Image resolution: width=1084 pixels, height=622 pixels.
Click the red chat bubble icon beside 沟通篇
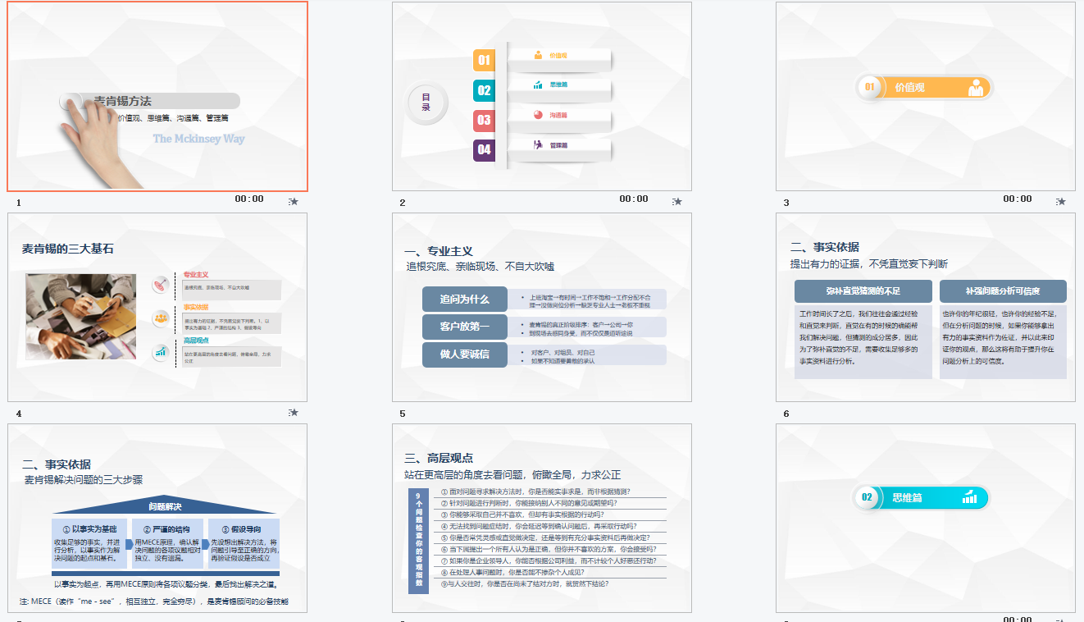[x=539, y=115]
